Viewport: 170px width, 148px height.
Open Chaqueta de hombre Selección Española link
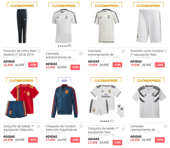click(x=61, y=128)
